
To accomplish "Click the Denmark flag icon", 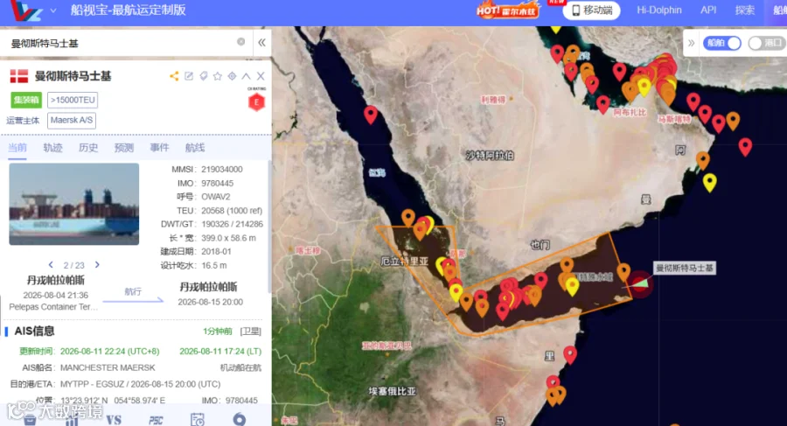I will [19, 76].
